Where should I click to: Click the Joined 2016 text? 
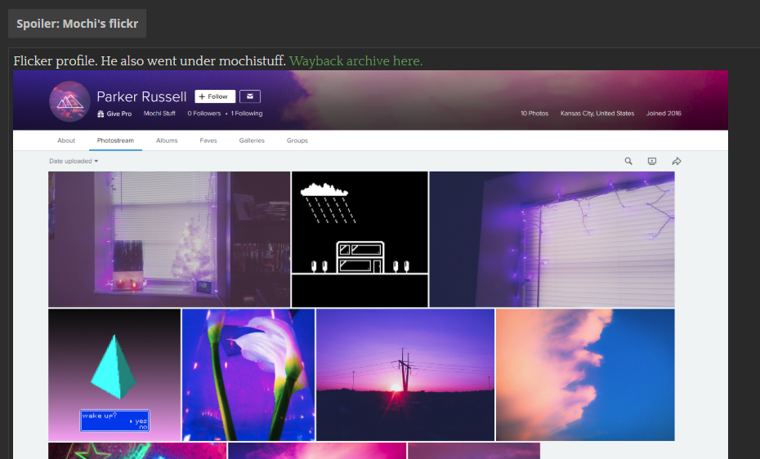click(664, 114)
